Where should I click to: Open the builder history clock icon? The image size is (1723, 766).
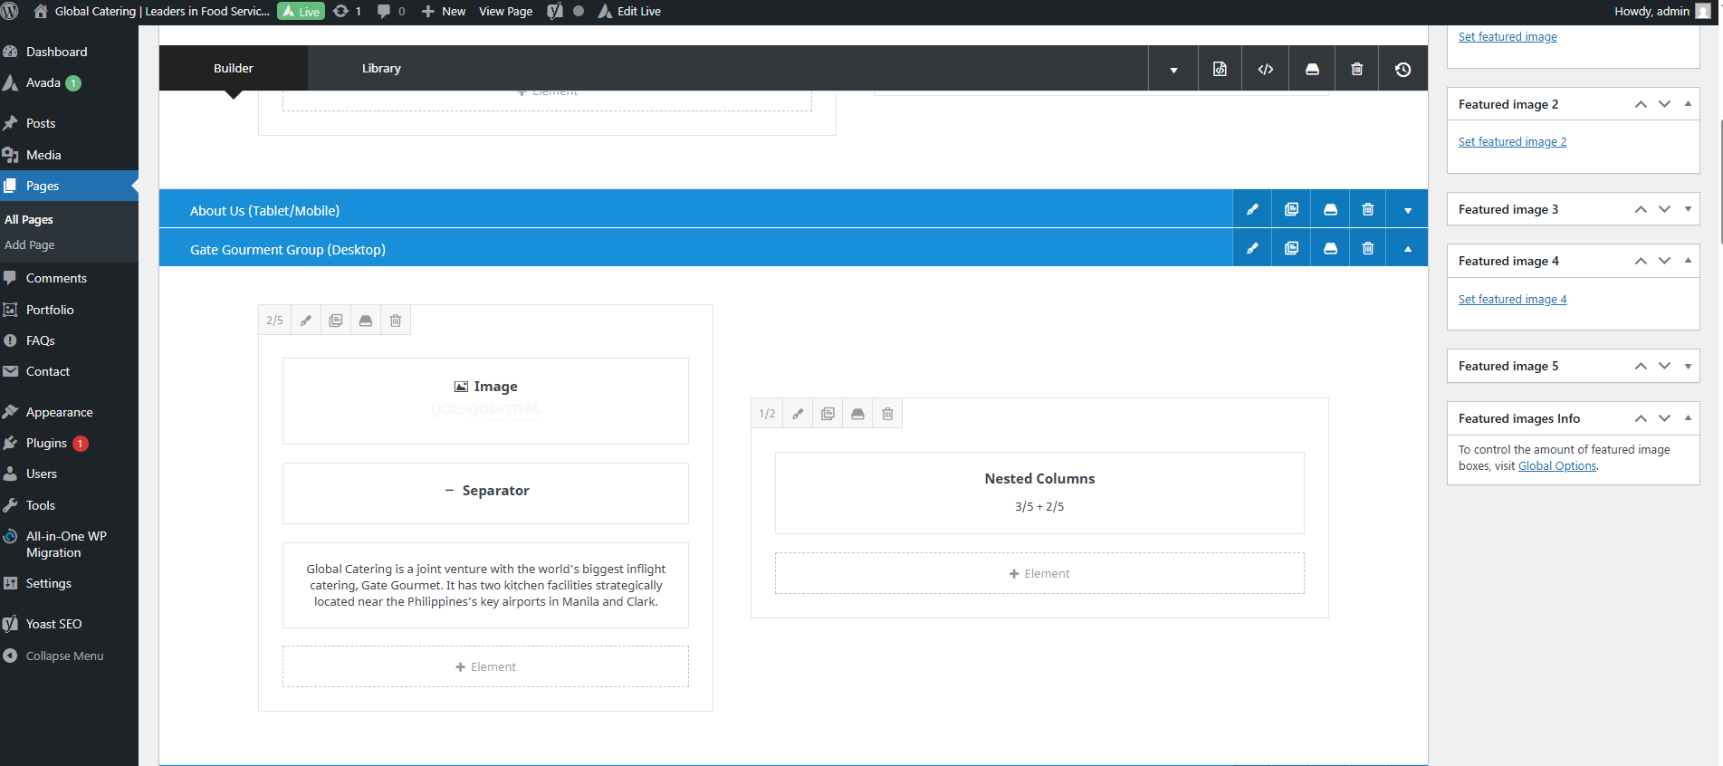[1402, 69]
